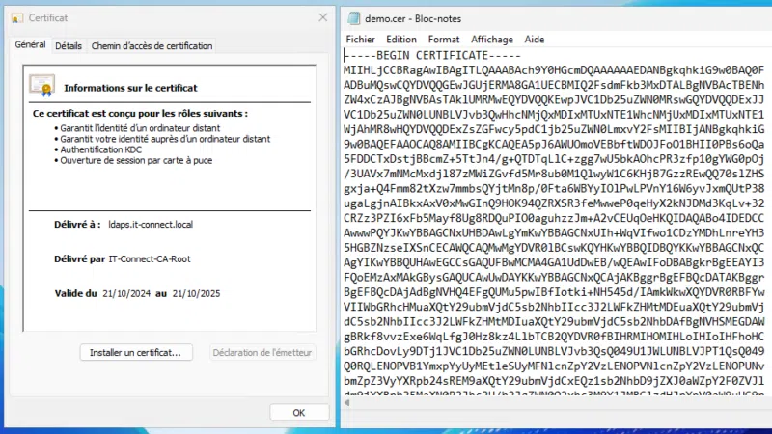772x434 pixels.
Task: Click the line starting with ADBuMQswCQYD
Action: 554,85
